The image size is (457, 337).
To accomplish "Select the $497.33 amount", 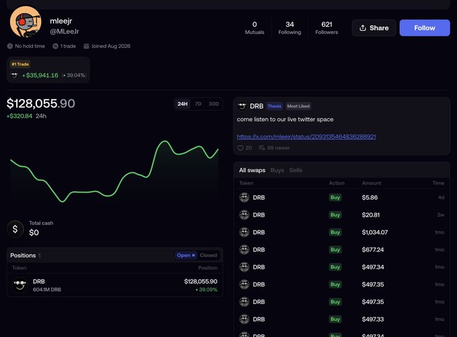I will [x=373, y=320].
